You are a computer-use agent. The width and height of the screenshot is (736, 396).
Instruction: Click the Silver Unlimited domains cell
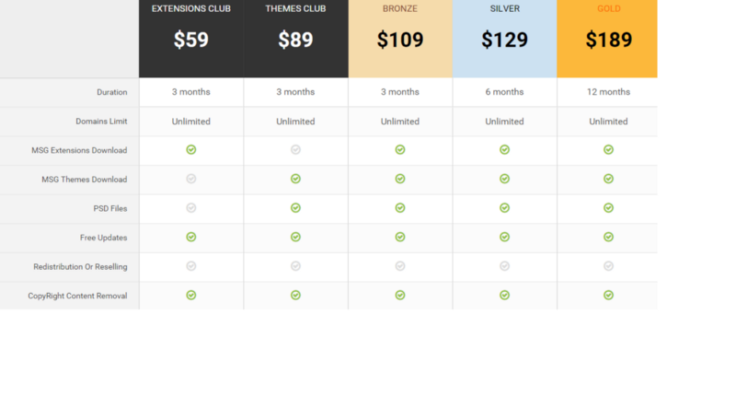tap(504, 122)
